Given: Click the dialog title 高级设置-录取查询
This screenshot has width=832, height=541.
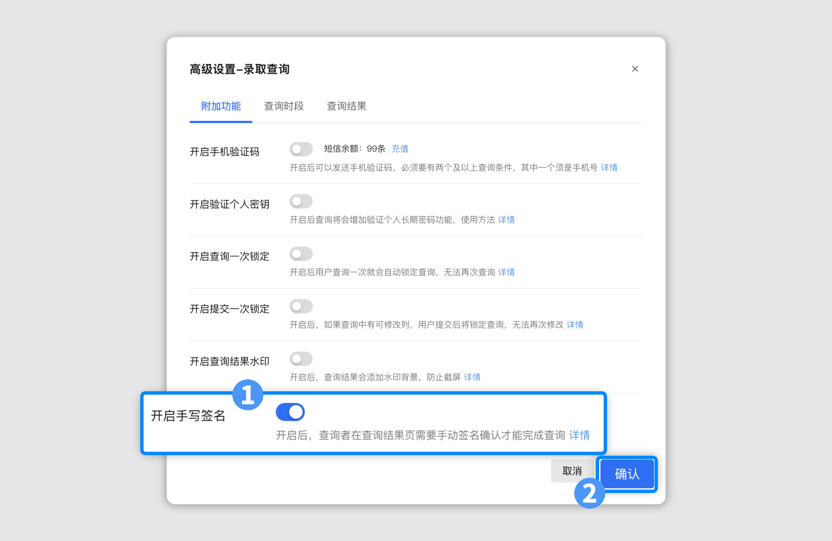Looking at the screenshot, I should point(239,69).
